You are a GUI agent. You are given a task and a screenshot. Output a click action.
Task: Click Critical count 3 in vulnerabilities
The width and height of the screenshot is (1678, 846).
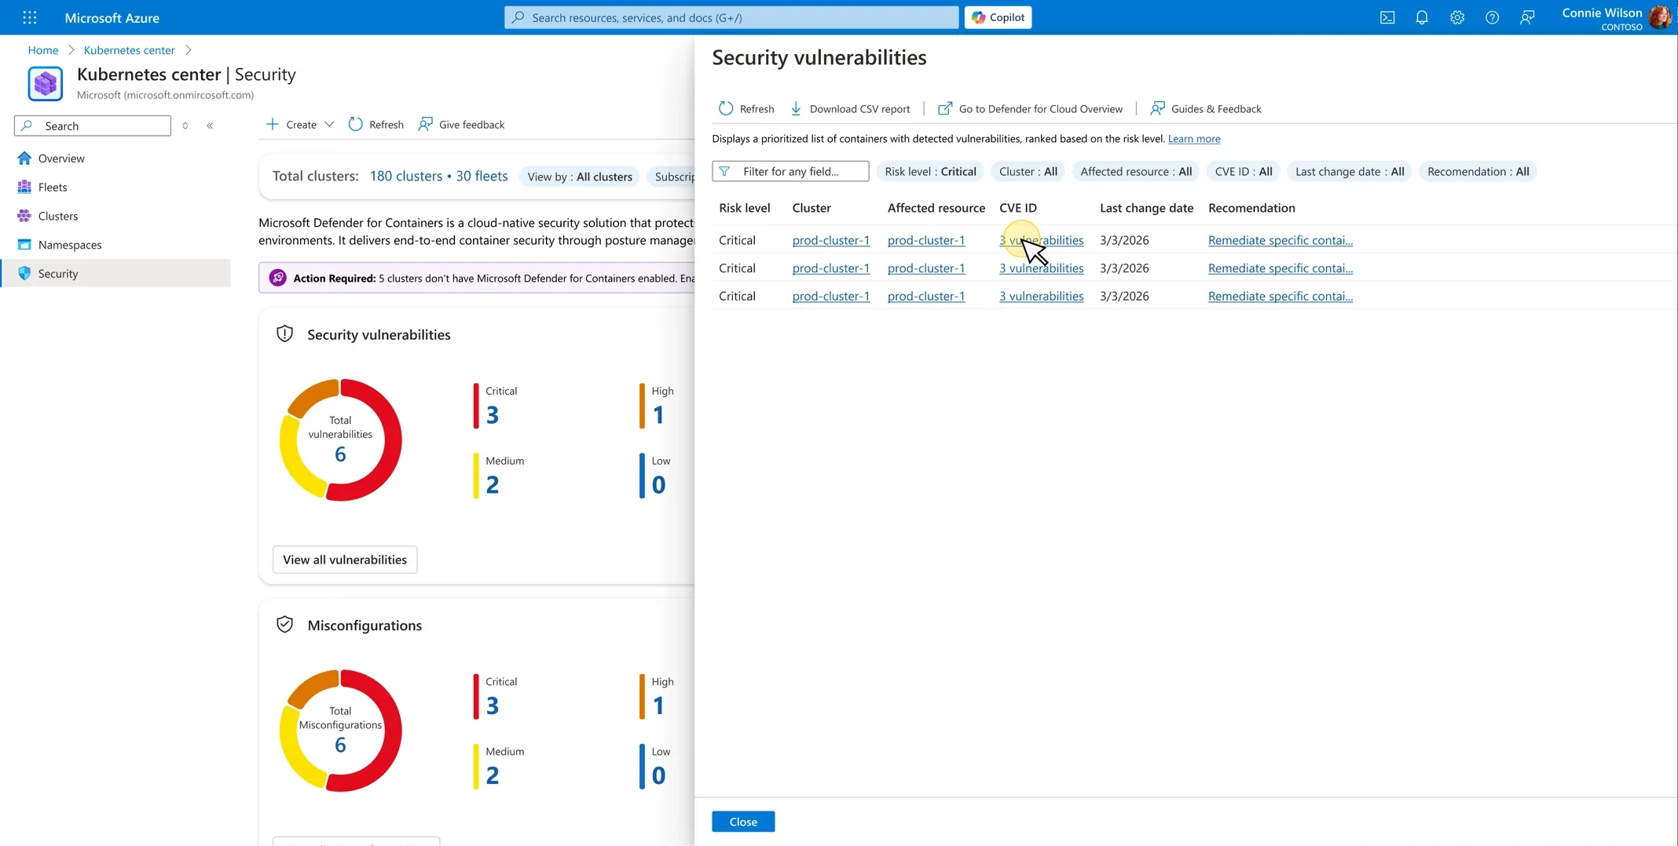(x=493, y=414)
